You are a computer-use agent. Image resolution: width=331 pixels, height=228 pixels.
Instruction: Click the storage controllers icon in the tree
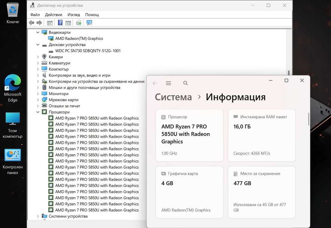[44, 81]
